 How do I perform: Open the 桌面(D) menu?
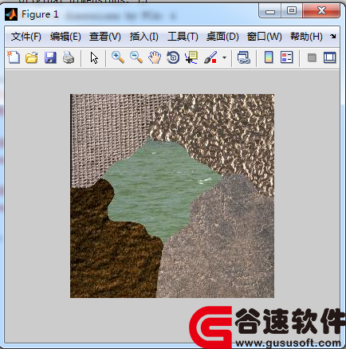[x=222, y=37]
